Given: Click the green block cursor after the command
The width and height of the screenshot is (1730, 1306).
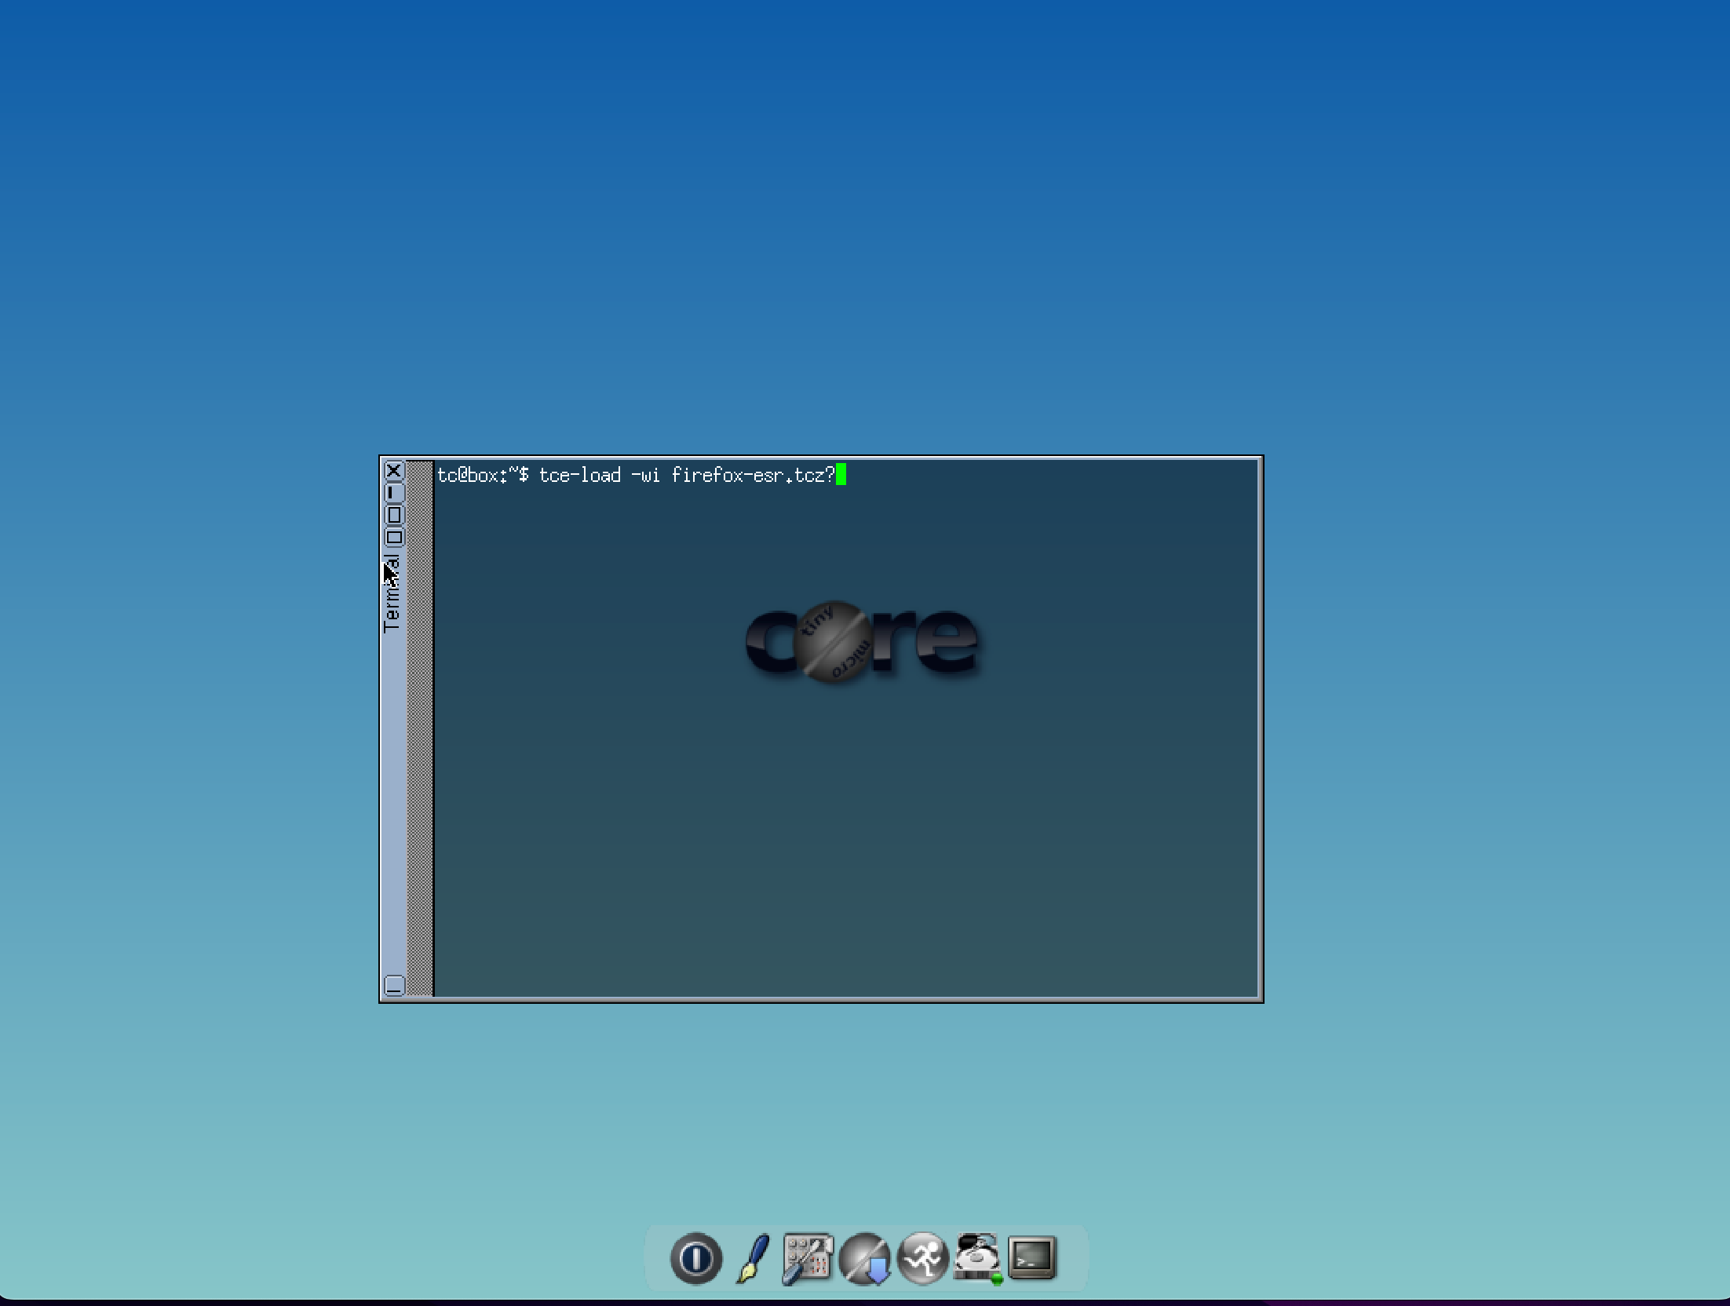Looking at the screenshot, I should click(840, 476).
